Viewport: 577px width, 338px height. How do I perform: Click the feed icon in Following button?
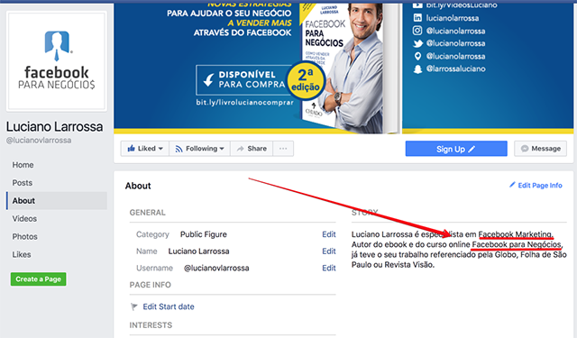pyautogui.click(x=179, y=149)
